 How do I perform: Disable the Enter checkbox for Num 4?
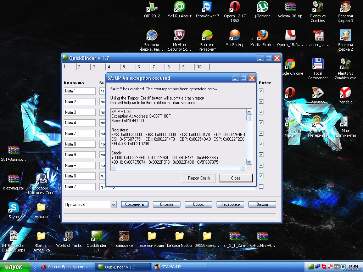coord(261,123)
